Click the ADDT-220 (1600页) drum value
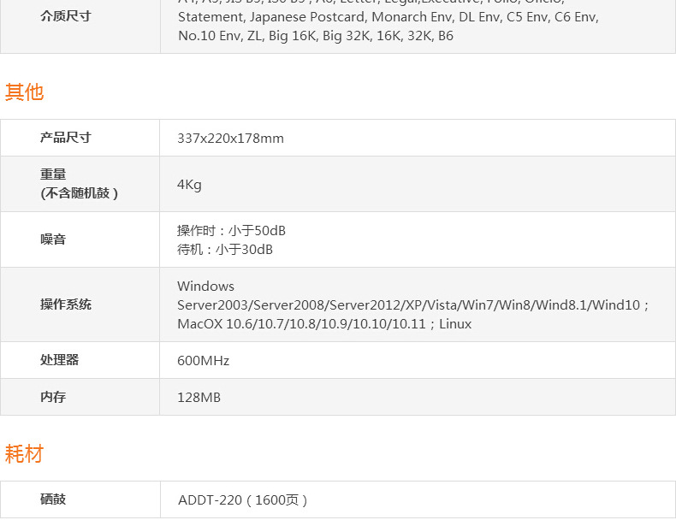The width and height of the screenshot is (676, 520). click(x=242, y=499)
